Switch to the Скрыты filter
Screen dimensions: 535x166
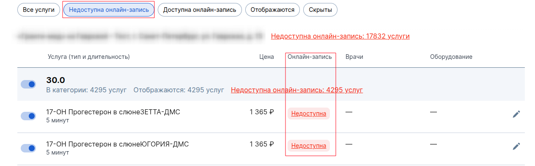pos(320,10)
